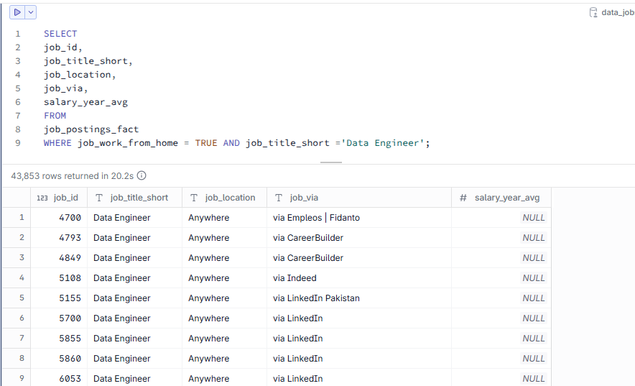Click job_id 5700 cell
The image size is (635, 386).
(59, 318)
